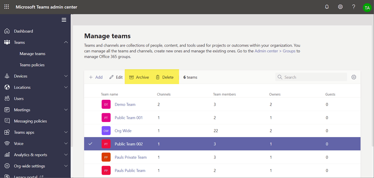Click the help question mark icon
Screen dimensions: 374x178
354,7
